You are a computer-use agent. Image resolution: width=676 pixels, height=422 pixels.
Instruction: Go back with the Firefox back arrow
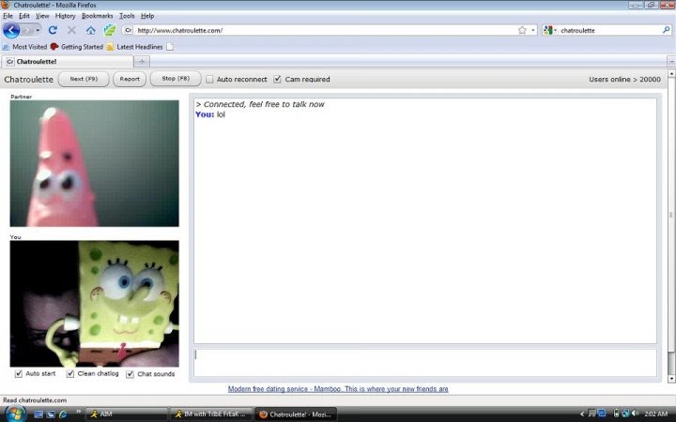pyautogui.click(x=11, y=30)
